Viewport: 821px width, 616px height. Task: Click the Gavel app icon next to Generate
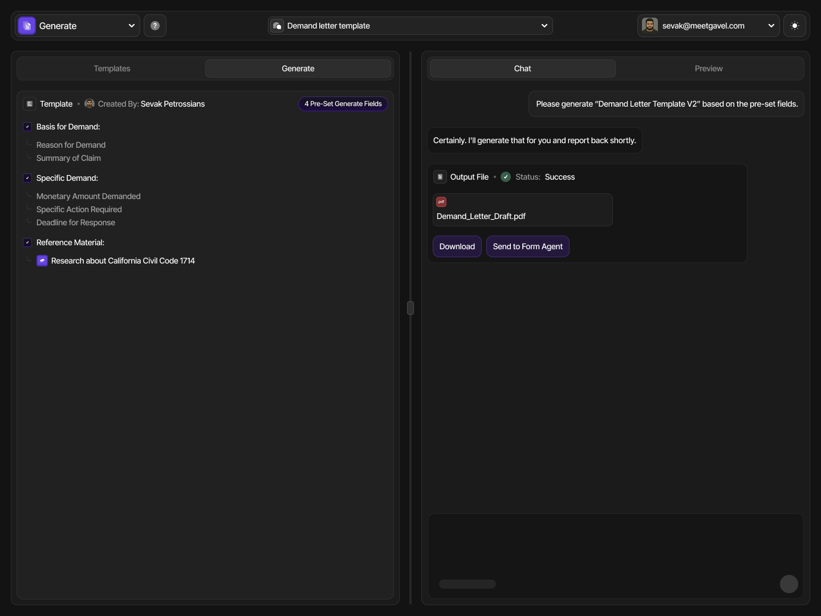pyautogui.click(x=26, y=26)
